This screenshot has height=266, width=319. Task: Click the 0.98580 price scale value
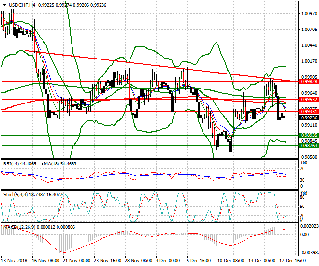309,157
